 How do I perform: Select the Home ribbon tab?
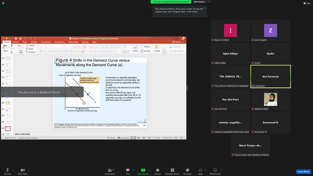(7, 42)
